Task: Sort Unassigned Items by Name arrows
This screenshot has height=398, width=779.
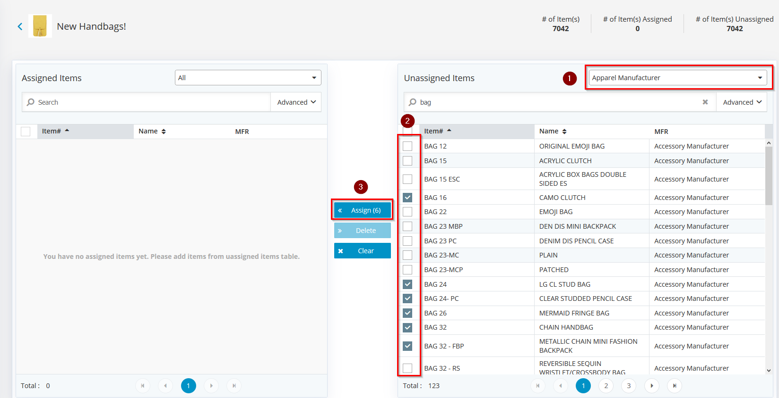Action: point(564,132)
